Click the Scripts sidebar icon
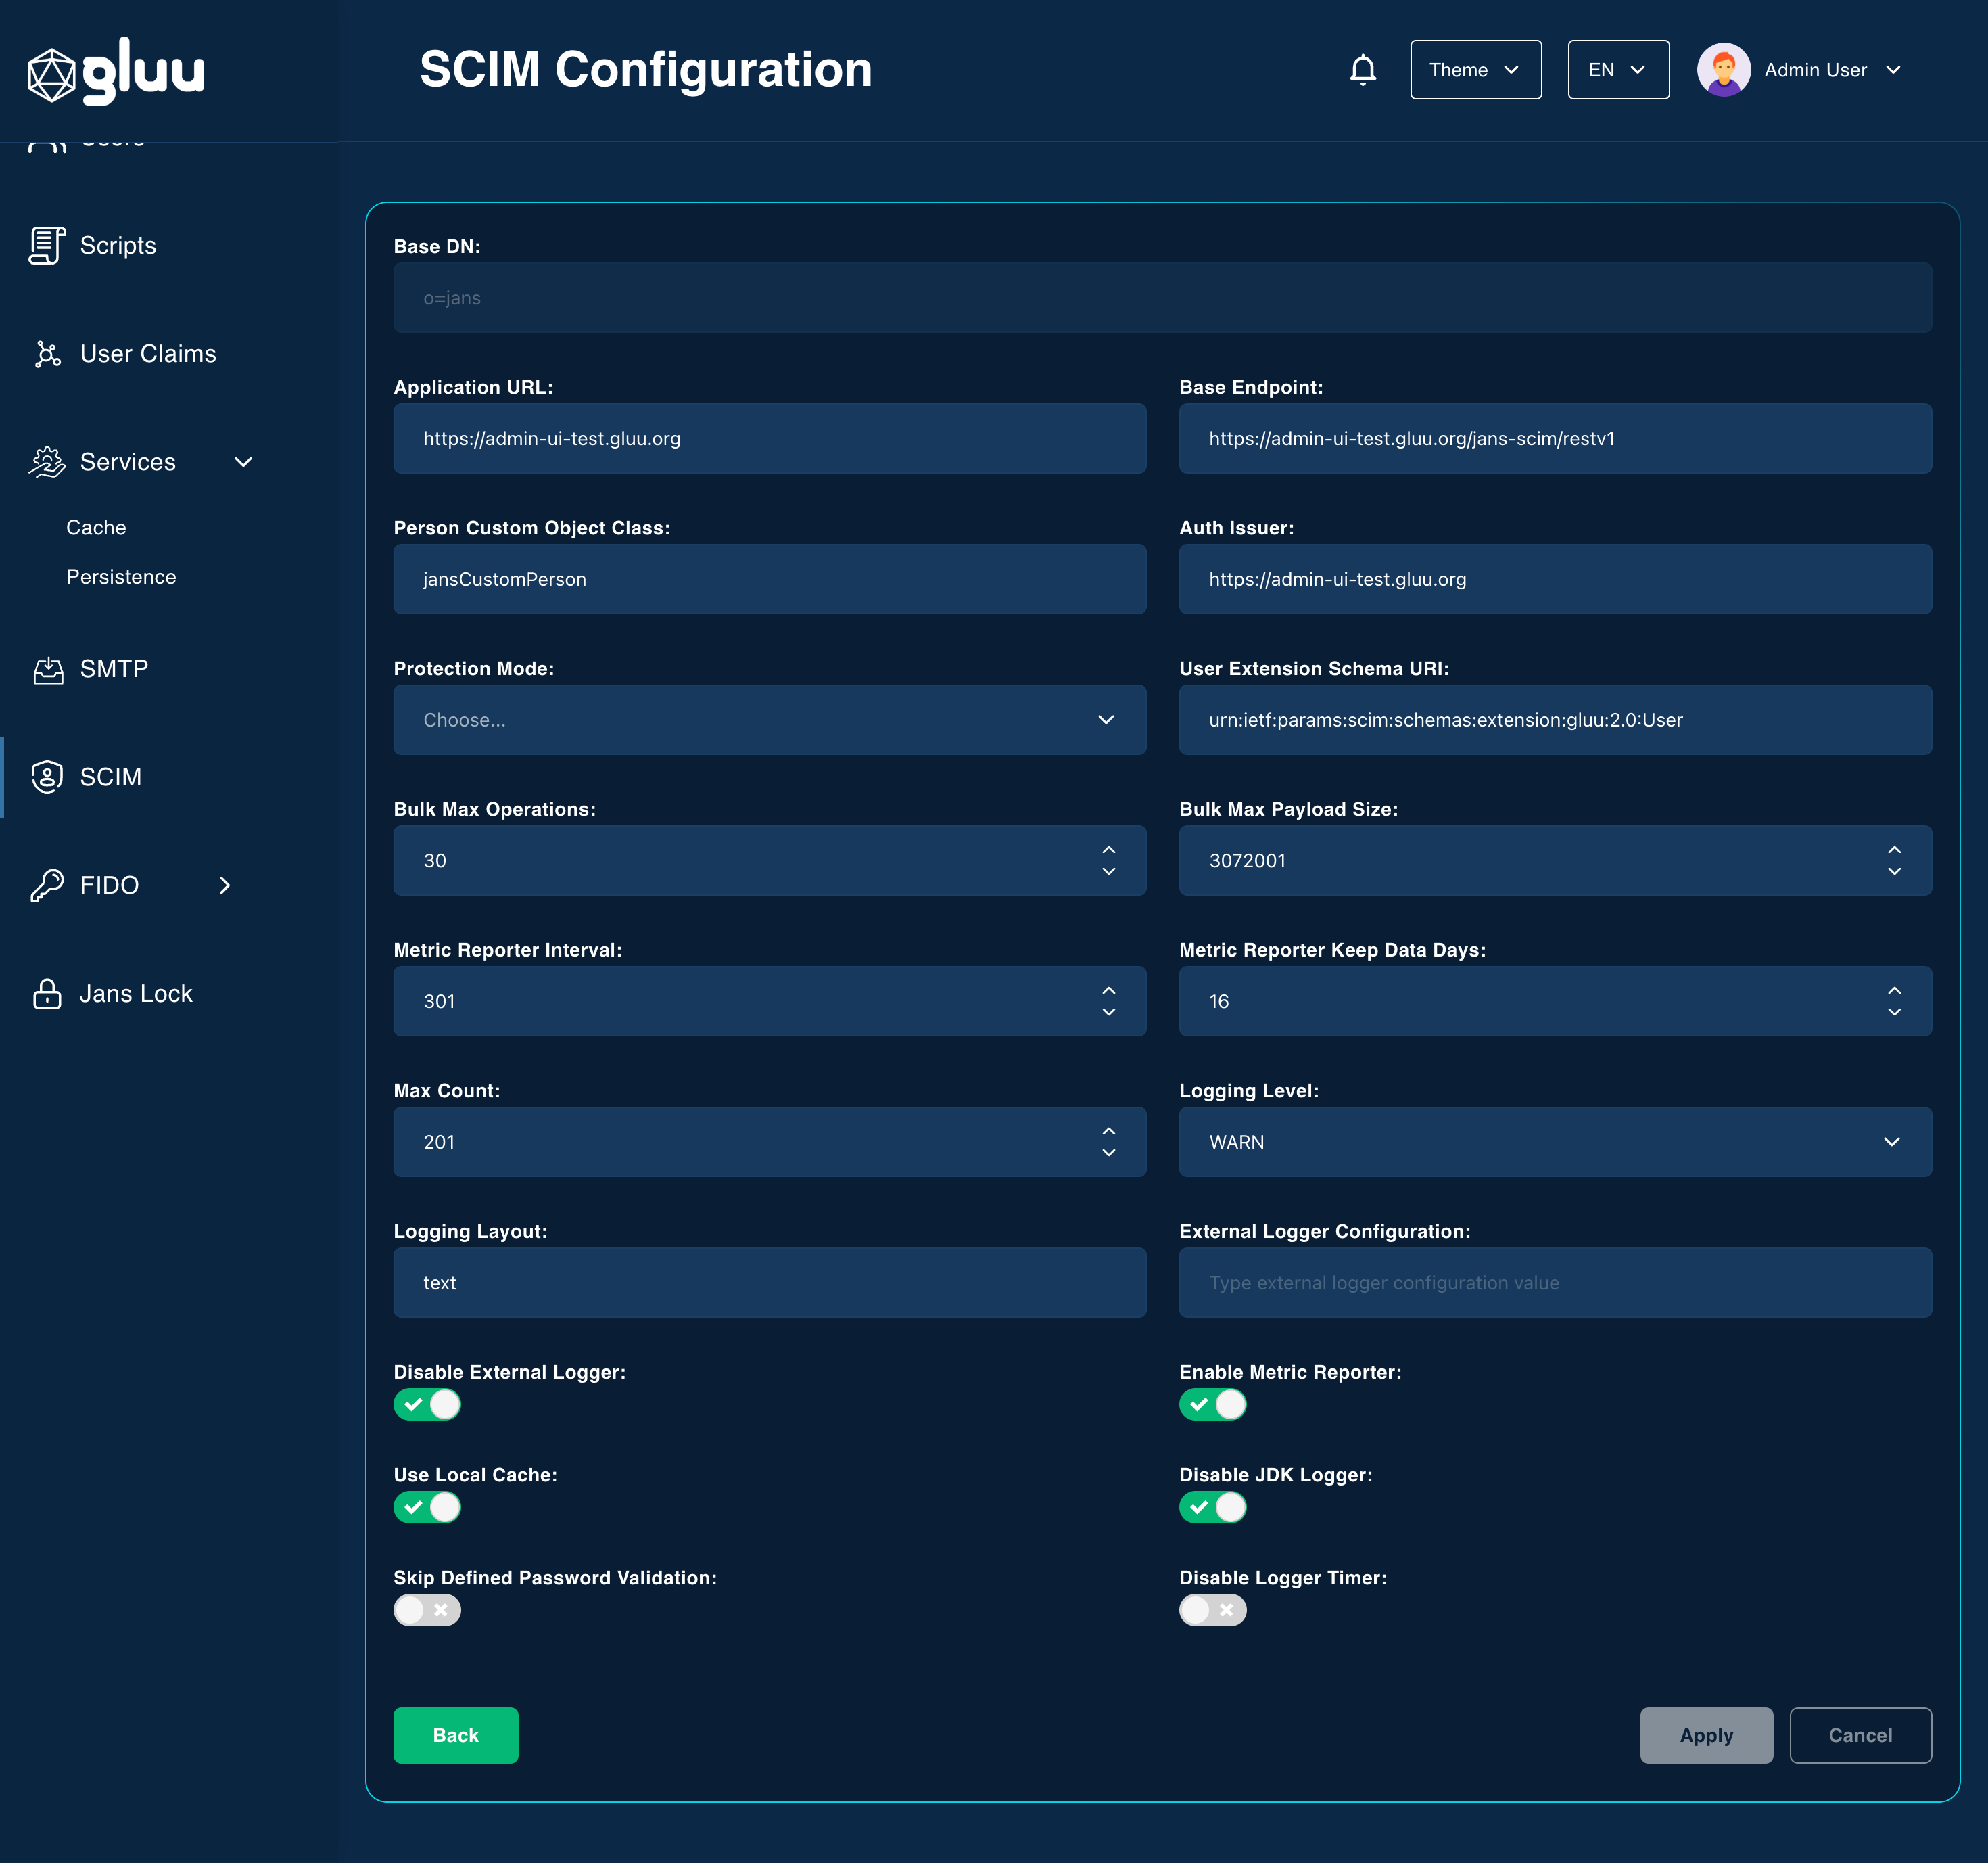The height and width of the screenshot is (1863, 1988). (x=47, y=245)
